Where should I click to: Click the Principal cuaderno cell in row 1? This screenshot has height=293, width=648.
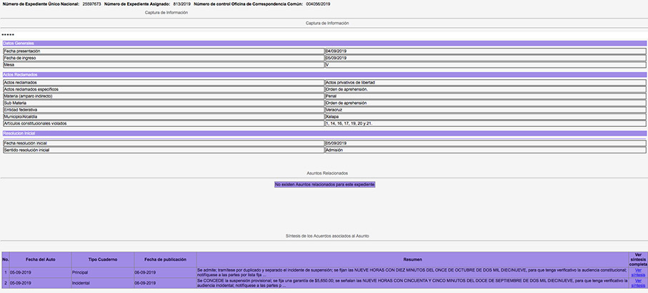80,272
